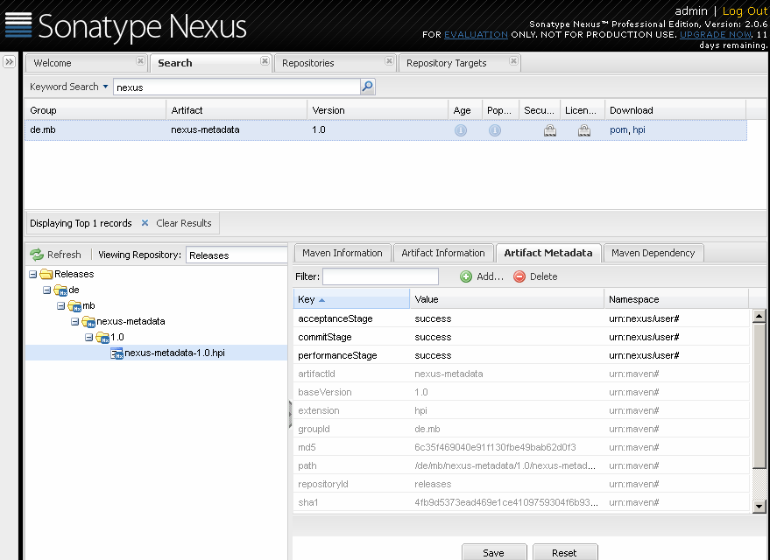Screen dimensions: 770x560
Task: Click the Clear Results button
Action: point(184,223)
